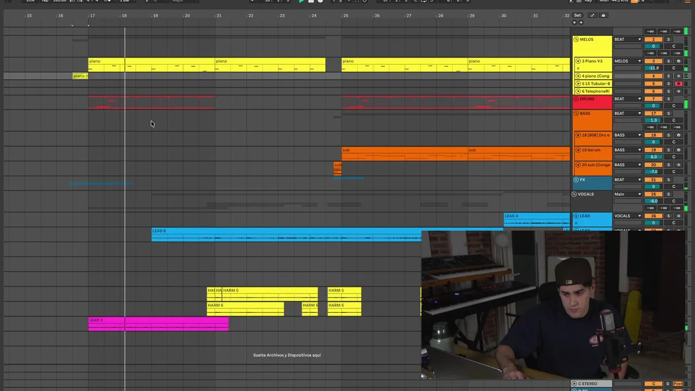Arm the 20 sub track
Image resolution: width=695 pixels, height=391 pixels.
678,165
